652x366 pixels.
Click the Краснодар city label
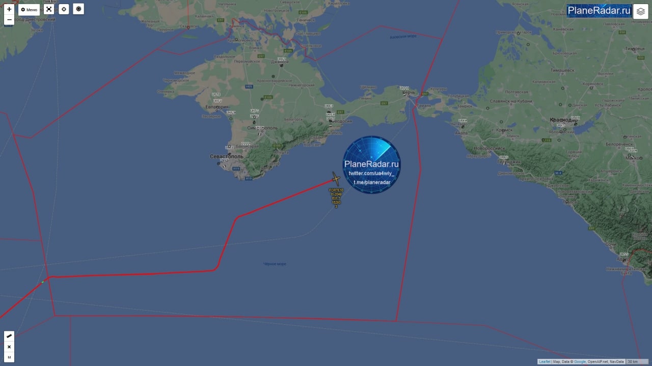564,120
